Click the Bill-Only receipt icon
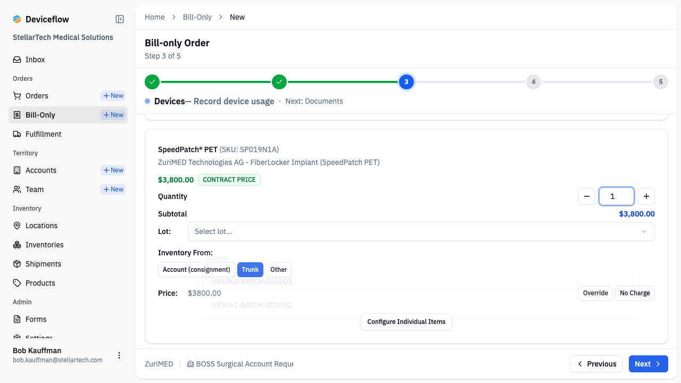This screenshot has width=681, height=383. (x=17, y=115)
